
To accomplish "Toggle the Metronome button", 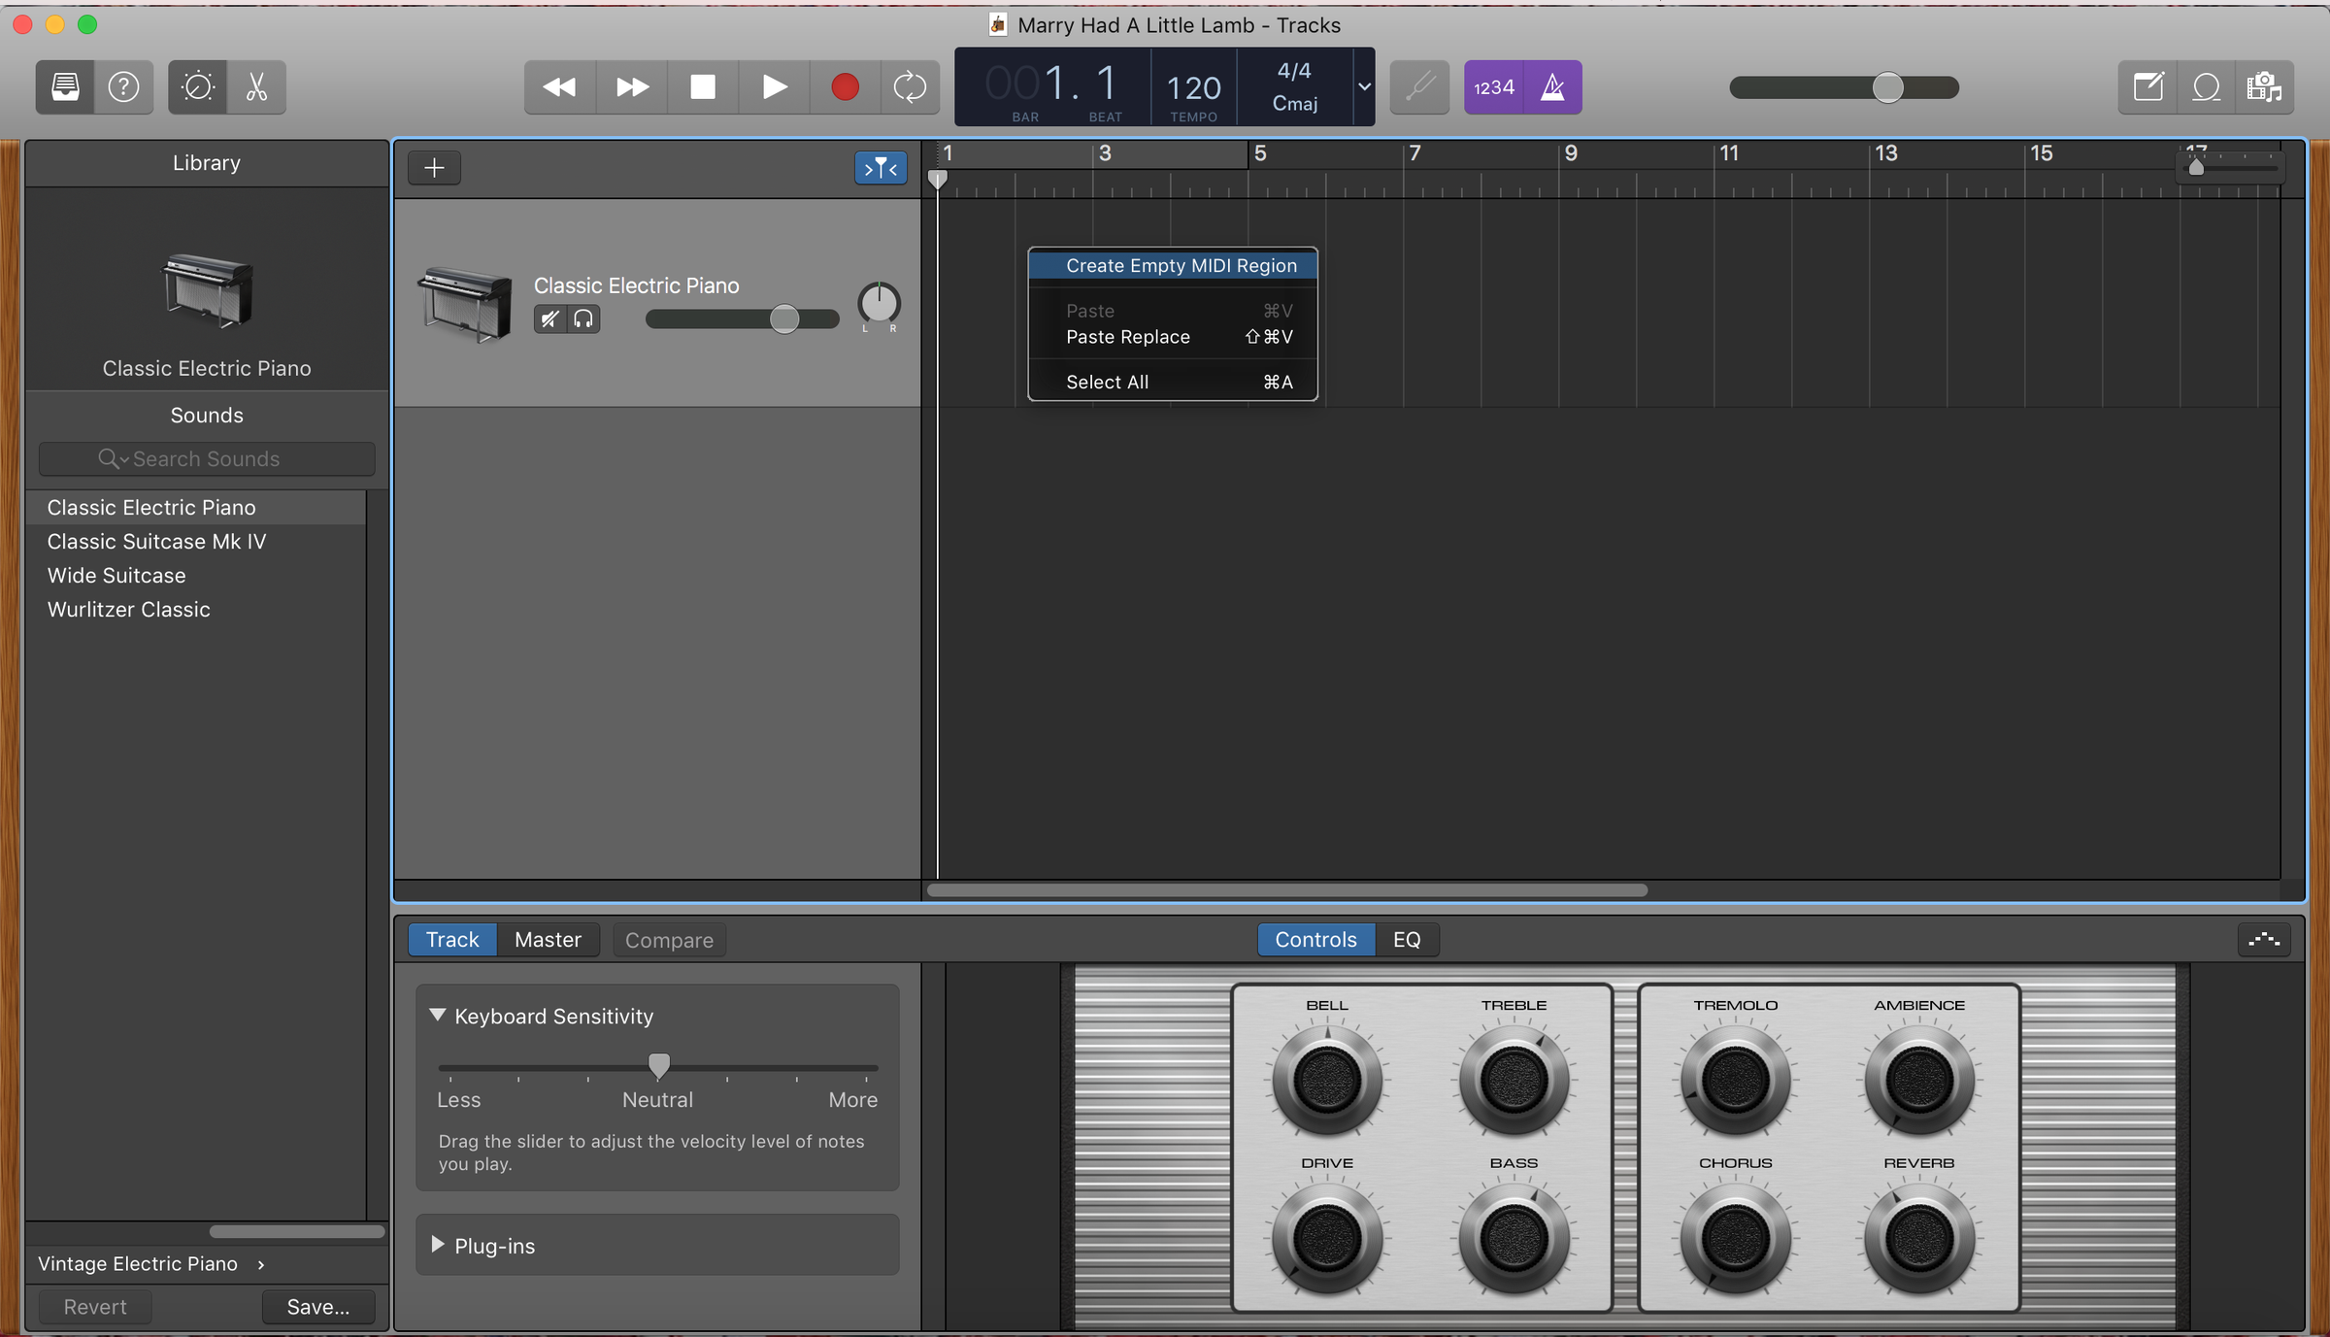I will pos(1553,87).
